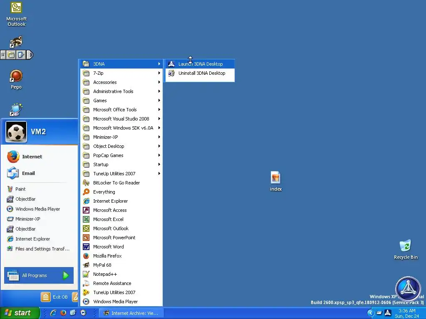Select Uninstall 3DNA Desktop
This screenshot has width=426, height=319.
tap(200, 73)
